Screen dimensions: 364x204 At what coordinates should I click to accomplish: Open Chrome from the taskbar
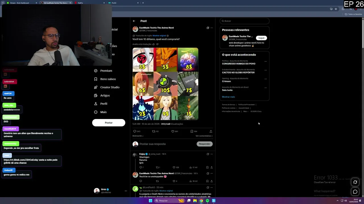tap(201, 201)
